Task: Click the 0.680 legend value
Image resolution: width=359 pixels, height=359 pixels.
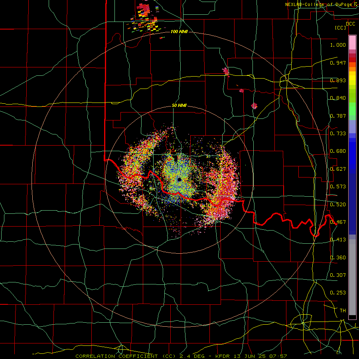Action: click(338, 151)
